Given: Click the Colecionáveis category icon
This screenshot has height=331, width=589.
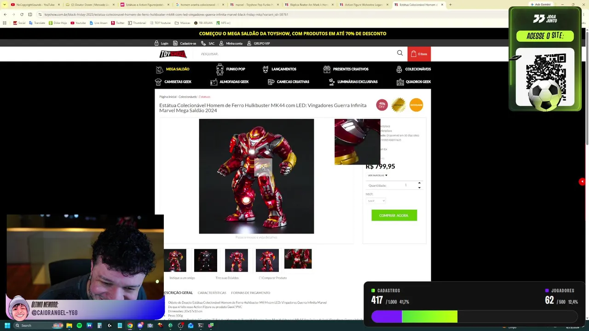Looking at the screenshot, I should click(399, 69).
